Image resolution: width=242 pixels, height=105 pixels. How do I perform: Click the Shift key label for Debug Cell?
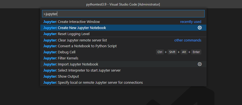pyautogui.click(x=172, y=52)
